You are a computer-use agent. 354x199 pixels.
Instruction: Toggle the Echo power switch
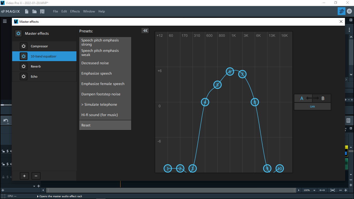(x=24, y=76)
